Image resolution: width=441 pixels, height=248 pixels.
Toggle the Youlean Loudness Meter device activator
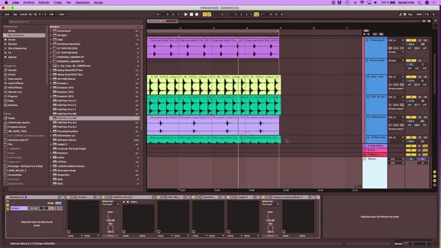click(263, 198)
